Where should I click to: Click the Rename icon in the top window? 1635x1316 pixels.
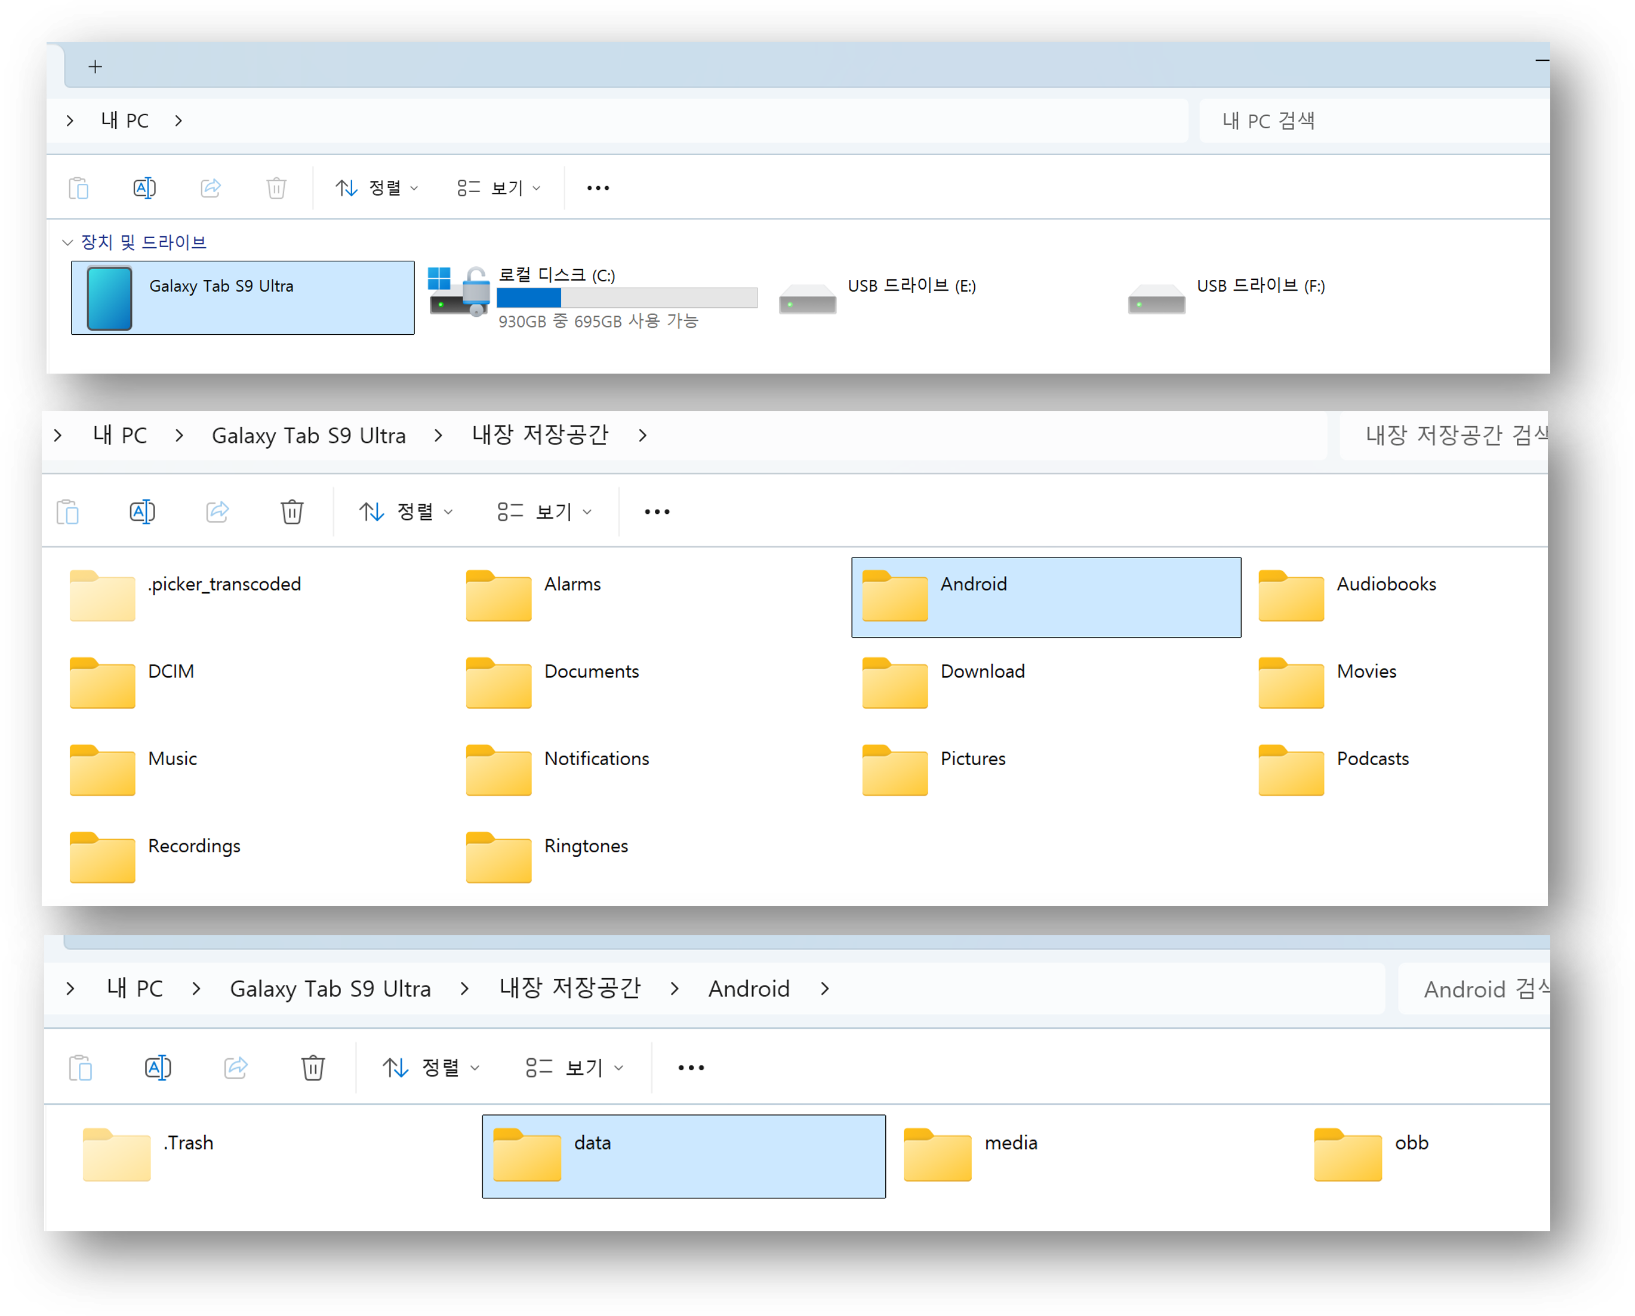click(x=144, y=188)
